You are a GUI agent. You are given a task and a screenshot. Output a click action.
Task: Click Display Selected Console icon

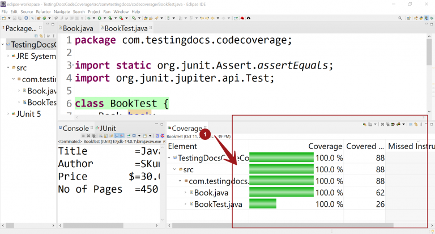click(134, 136)
